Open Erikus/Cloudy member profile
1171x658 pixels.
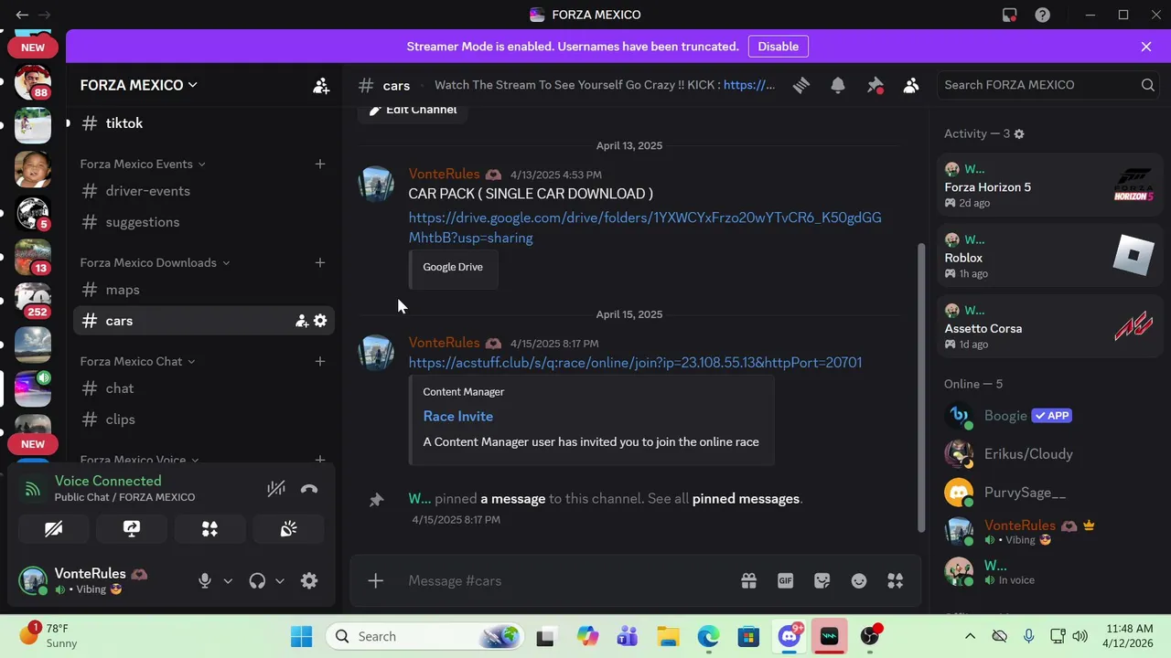pos(1049,454)
